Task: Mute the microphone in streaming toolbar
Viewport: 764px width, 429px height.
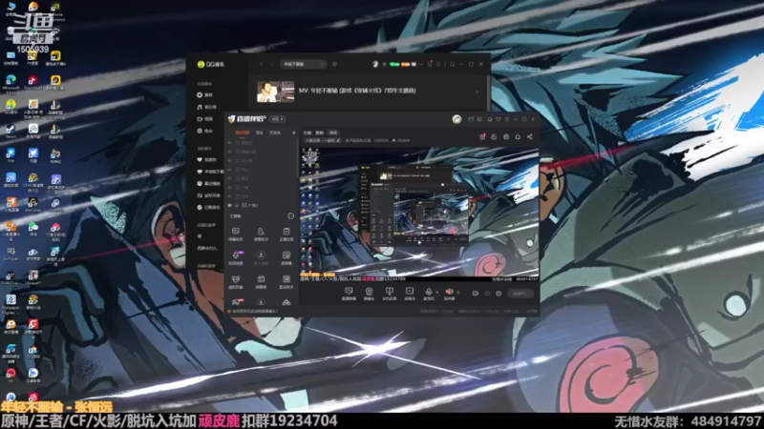Action: pos(428,293)
